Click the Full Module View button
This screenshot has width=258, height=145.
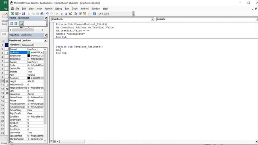(x=55, y=141)
